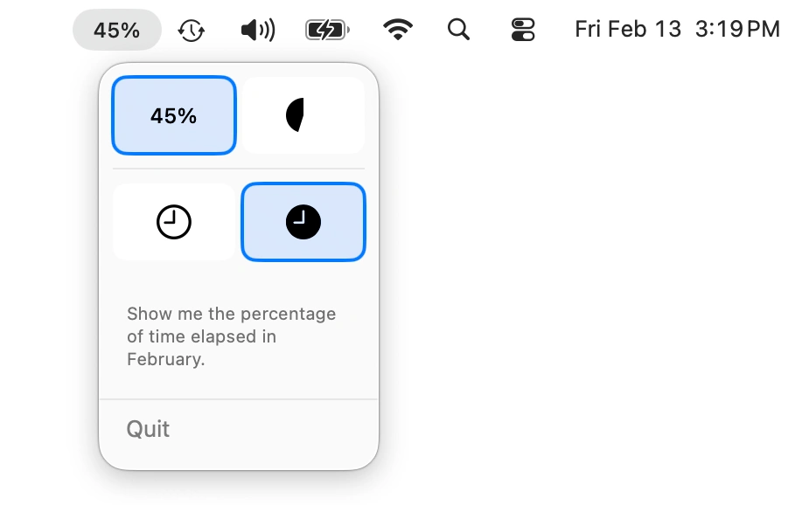Quit the battery percentage app

[x=147, y=429]
